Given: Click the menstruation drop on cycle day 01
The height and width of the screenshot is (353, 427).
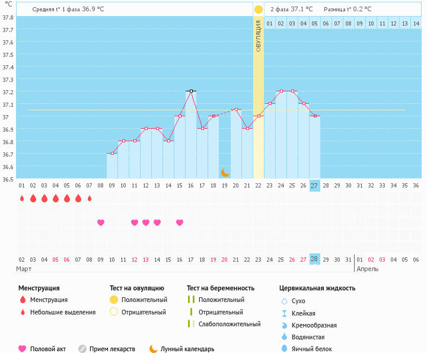Looking at the screenshot, I should point(22,199).
